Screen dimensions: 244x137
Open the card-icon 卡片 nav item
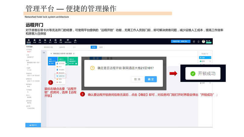[45, 41]
